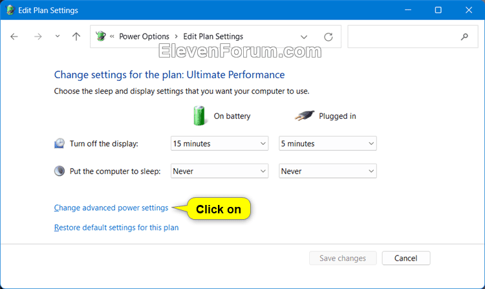Image resolution: width=485 pixels, height=289 pixels.
Task: Open the display-off dropdown for On battery
Action: (x=219, y=144)
